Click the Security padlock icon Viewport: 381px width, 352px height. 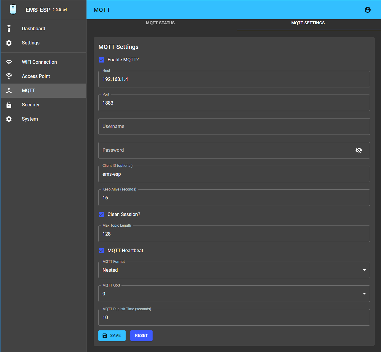coord(9,105)
